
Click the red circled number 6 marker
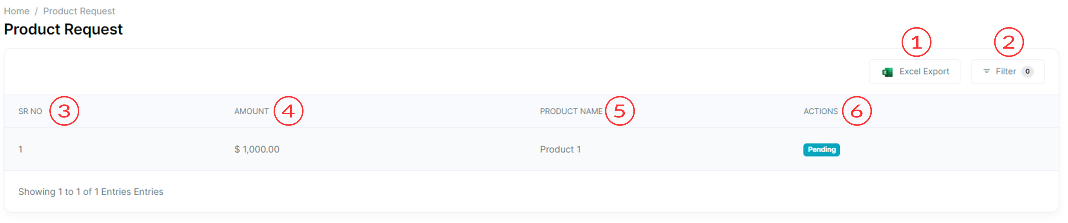pyautogui.click(x=857, y=111)
